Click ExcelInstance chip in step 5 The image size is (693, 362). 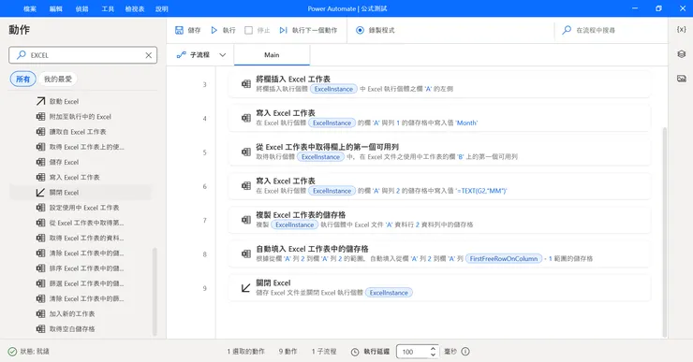(x=321, y=157)
